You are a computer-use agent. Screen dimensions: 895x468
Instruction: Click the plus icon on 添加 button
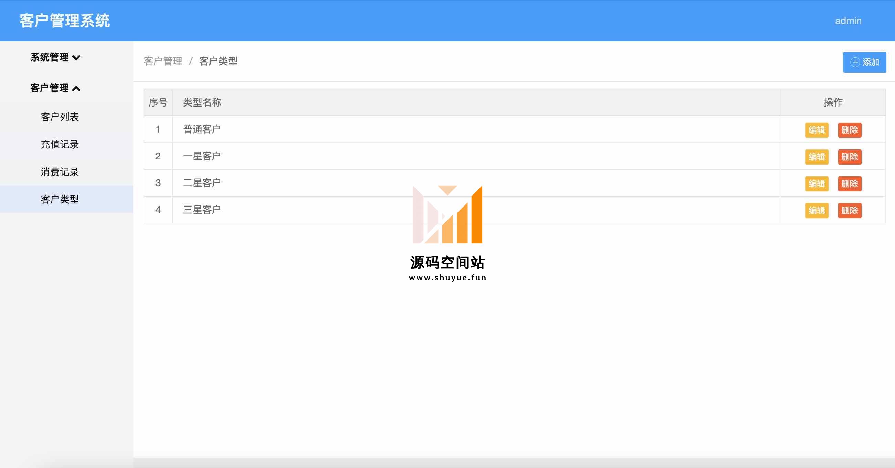pyautogui.click(x=855, y=62)
